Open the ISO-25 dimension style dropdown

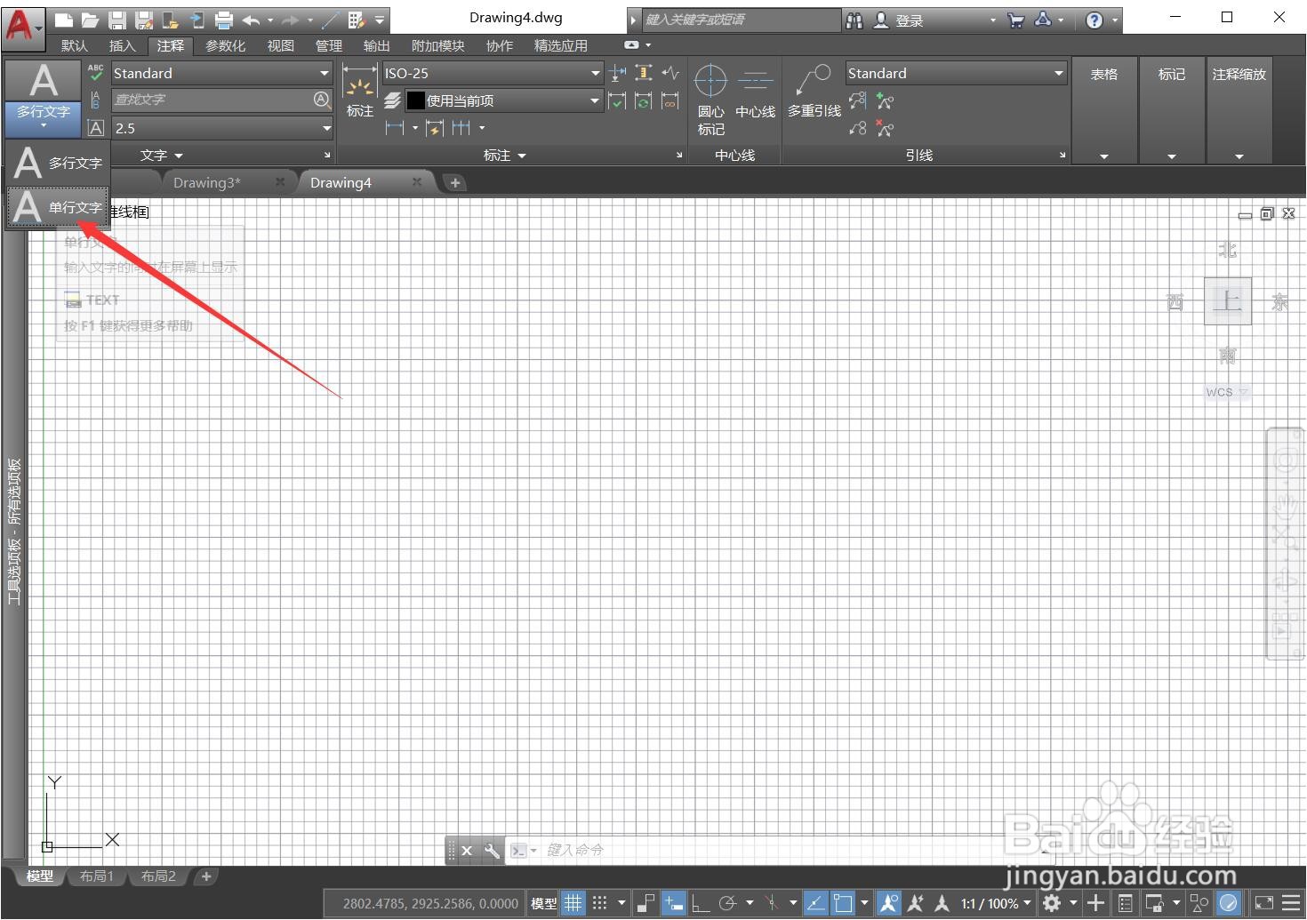(x=493, y=73)
